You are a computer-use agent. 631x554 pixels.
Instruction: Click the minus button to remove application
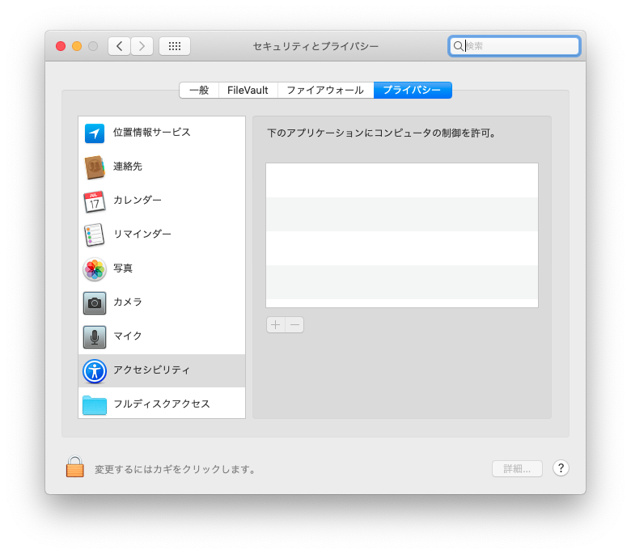[x=294, y=325]
